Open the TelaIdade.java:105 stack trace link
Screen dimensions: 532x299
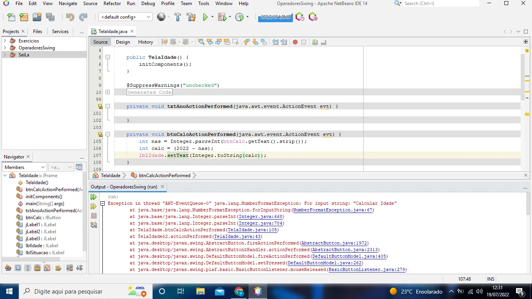(x=253, y=230)
